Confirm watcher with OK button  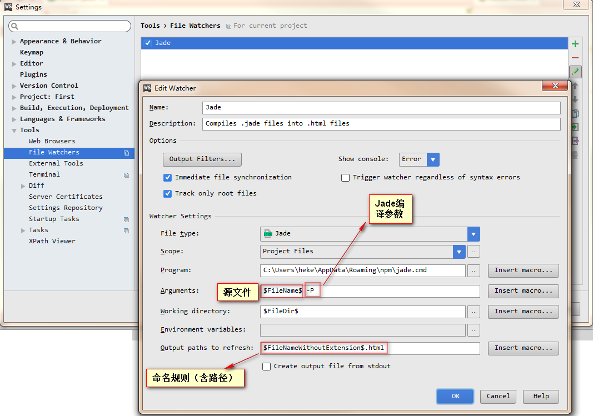[x=455, y=397]
